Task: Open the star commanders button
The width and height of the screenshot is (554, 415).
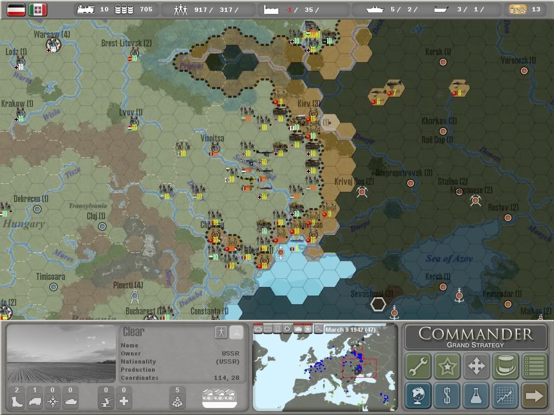Action: coord(447,366)
